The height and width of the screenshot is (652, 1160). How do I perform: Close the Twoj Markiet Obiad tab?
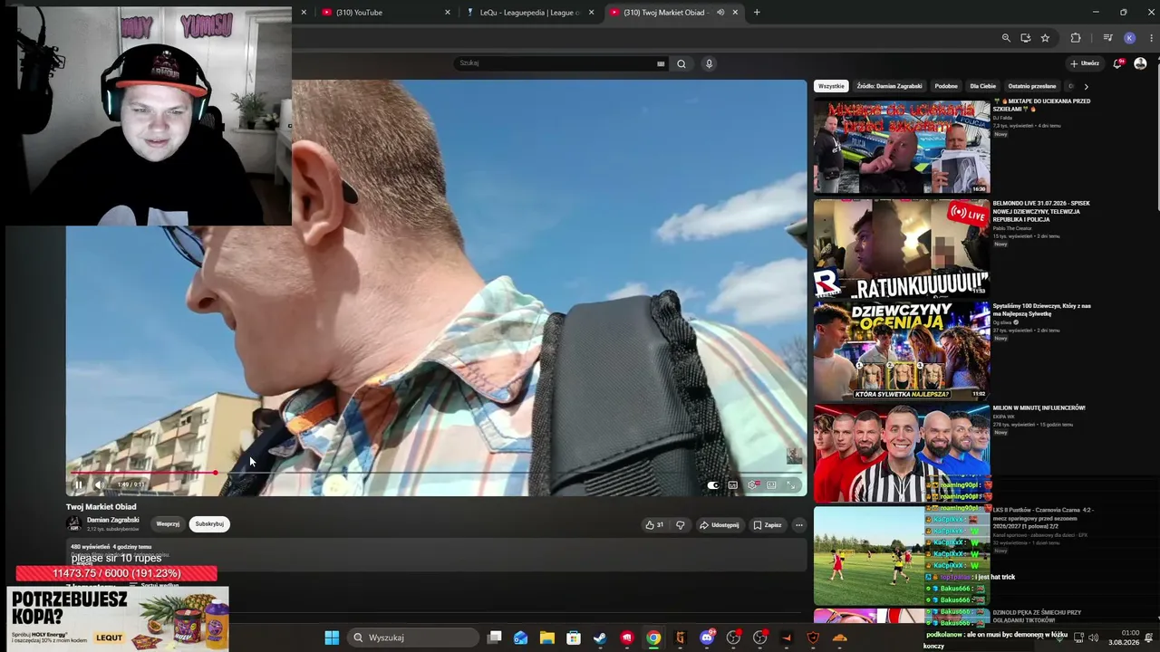735,13
